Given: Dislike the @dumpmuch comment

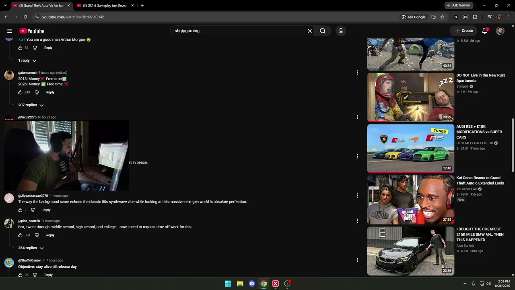Looking at the screenshot, I should (x=37, y=92).
